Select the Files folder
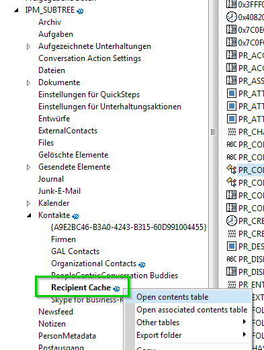Image resolution: width=264 pixels, height=350 pixels. (46, 143)
